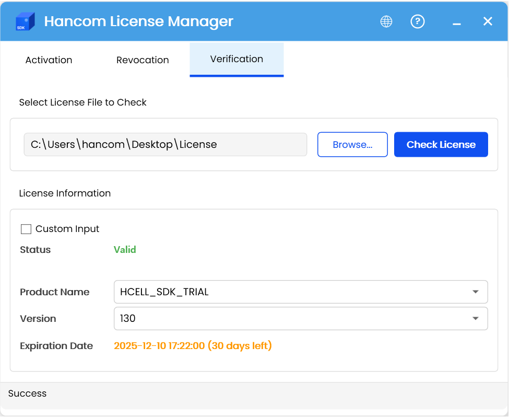Open the Revocation tab
The image size is (509, 417).
(143, 60)
